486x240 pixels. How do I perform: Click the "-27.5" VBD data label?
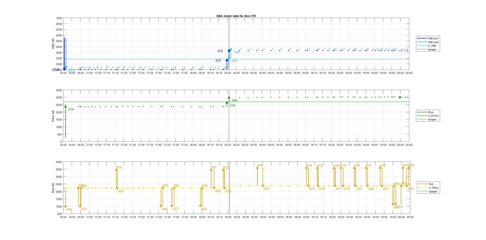click(71, 70)
